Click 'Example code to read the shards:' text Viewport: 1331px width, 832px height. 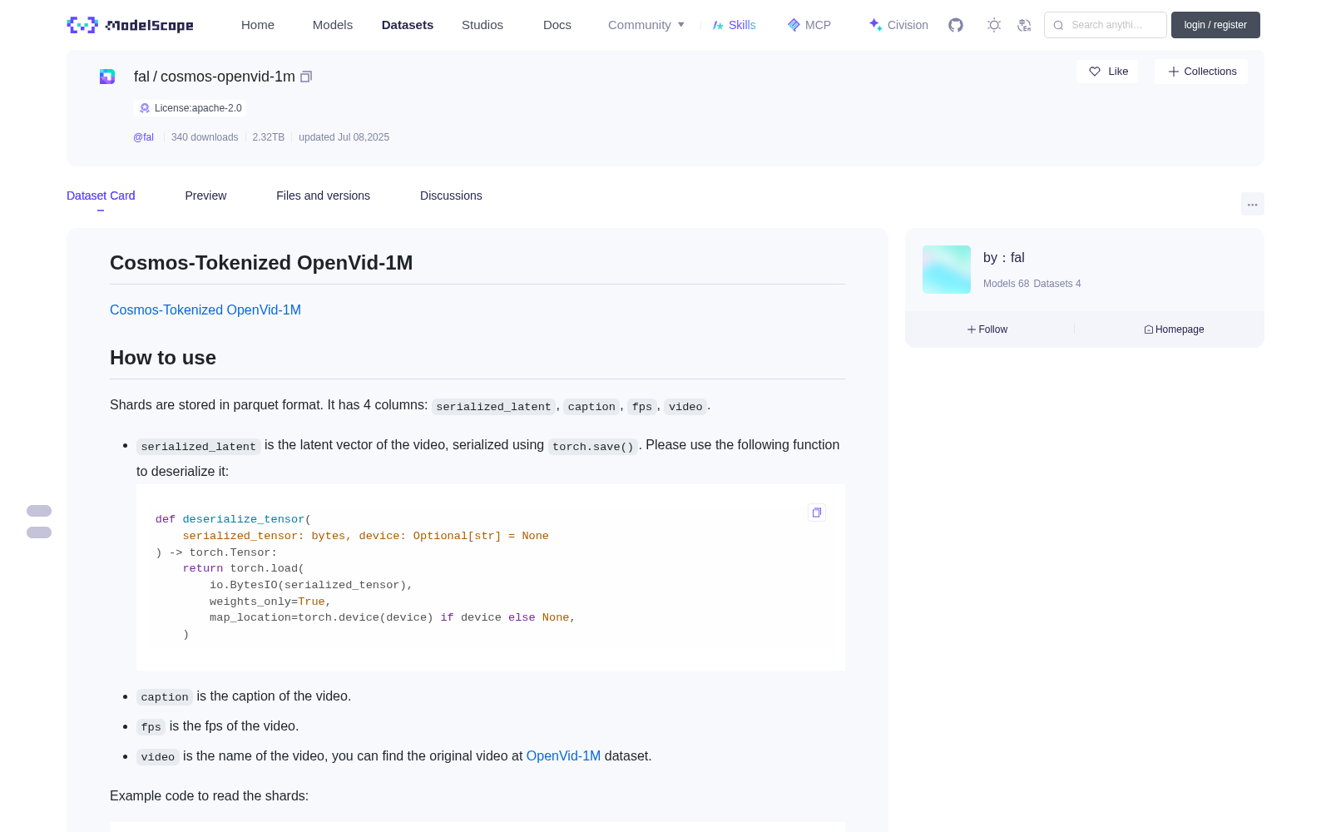(x=210, y=795)
